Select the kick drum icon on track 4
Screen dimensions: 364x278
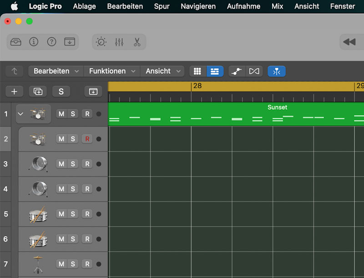(39, 189)
